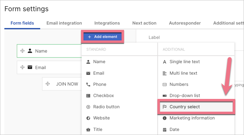244x135 pixels.
Task: Click the Title briefcase icon
Action: pos(88,129)
